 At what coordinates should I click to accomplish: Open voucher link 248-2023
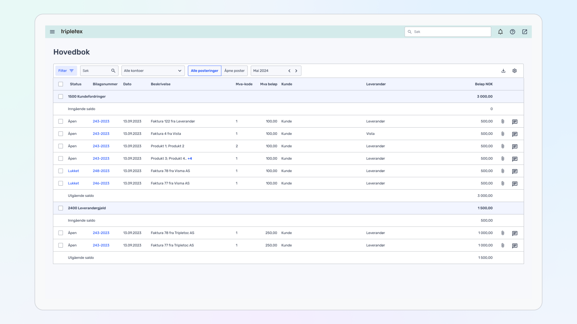click(x=101, y=171)
